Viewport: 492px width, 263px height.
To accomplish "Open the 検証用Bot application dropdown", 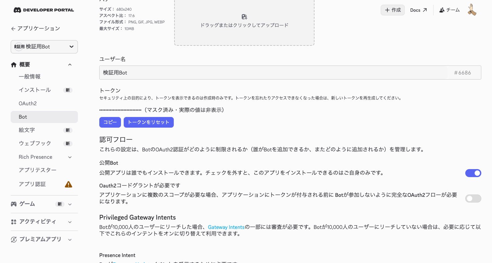I will (44, 47).
